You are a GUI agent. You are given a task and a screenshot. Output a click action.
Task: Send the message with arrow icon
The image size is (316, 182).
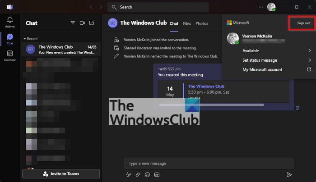click(289, 174)
